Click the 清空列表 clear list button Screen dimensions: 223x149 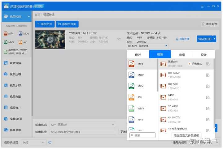coord(209,24)
